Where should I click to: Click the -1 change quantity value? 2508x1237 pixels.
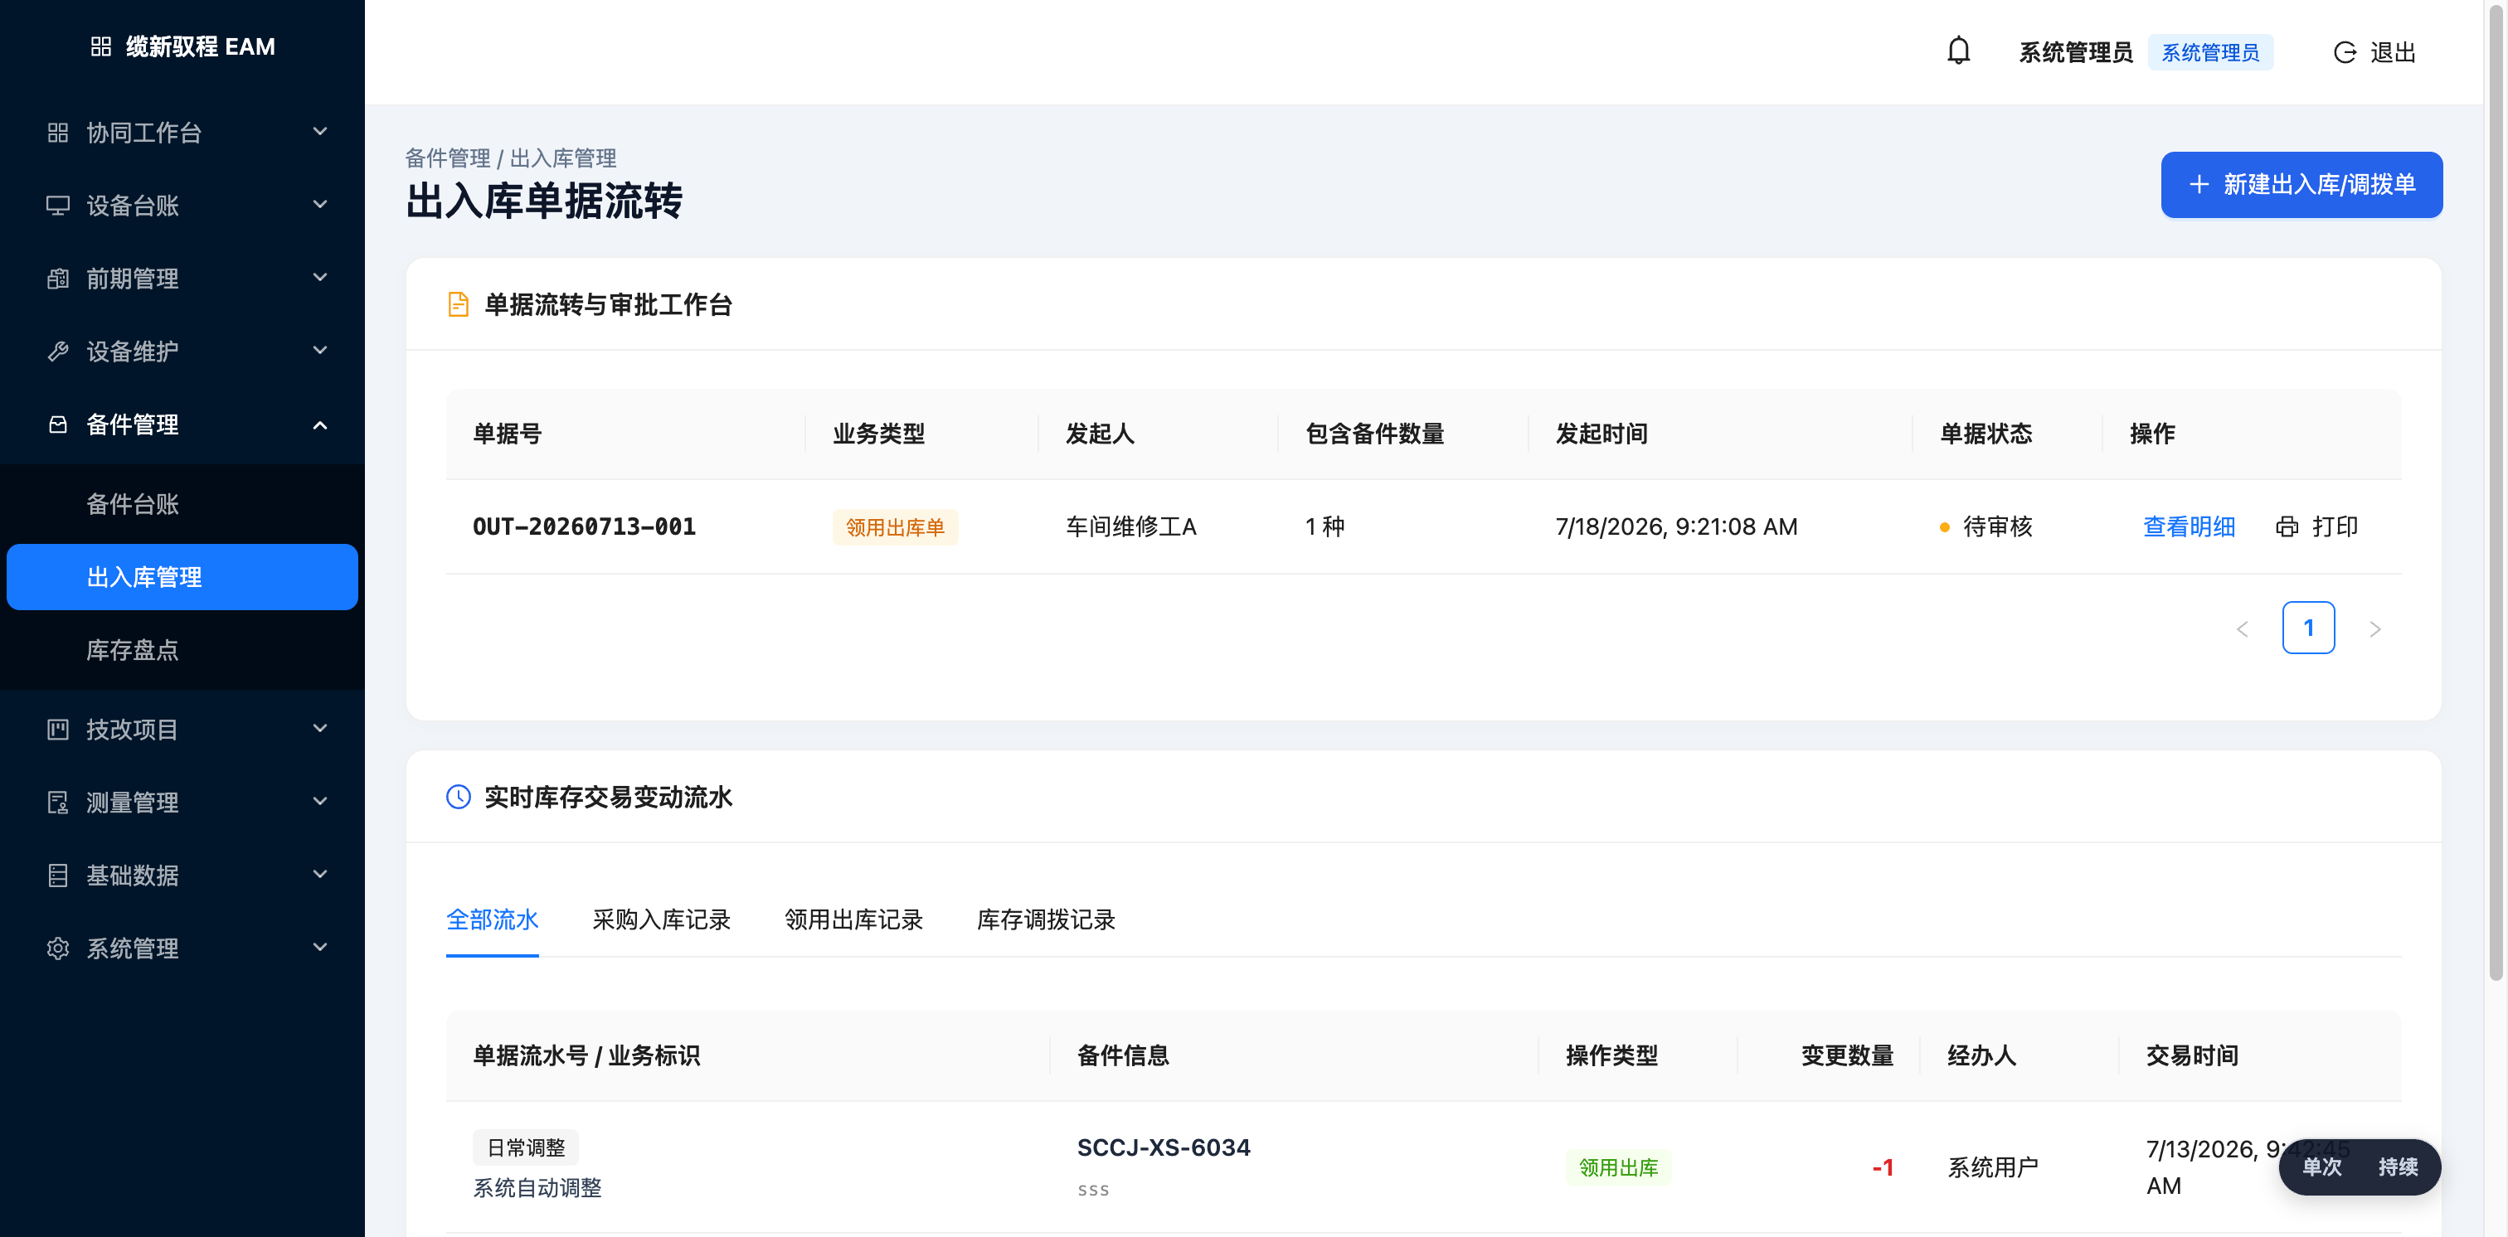pos(1883,1167)
